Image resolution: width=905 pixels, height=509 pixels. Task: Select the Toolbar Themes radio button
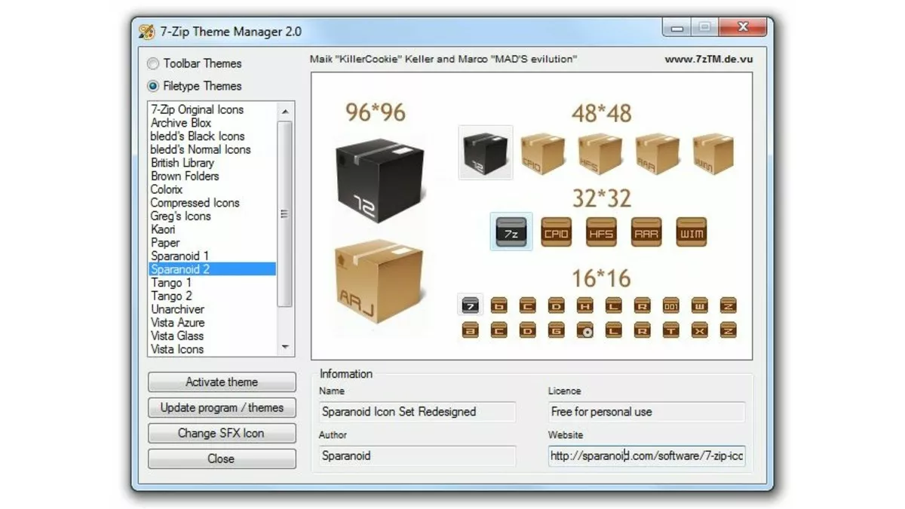point(153,64)
